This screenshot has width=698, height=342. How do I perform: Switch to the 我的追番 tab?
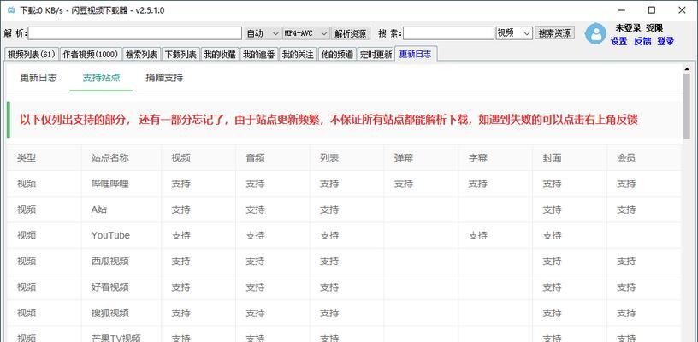pos(259,54)
